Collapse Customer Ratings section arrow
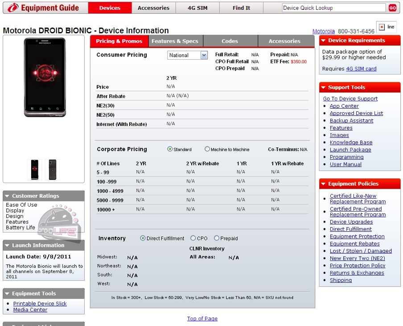The height and width of the screenshot is (326, 403). click(7, 196)
